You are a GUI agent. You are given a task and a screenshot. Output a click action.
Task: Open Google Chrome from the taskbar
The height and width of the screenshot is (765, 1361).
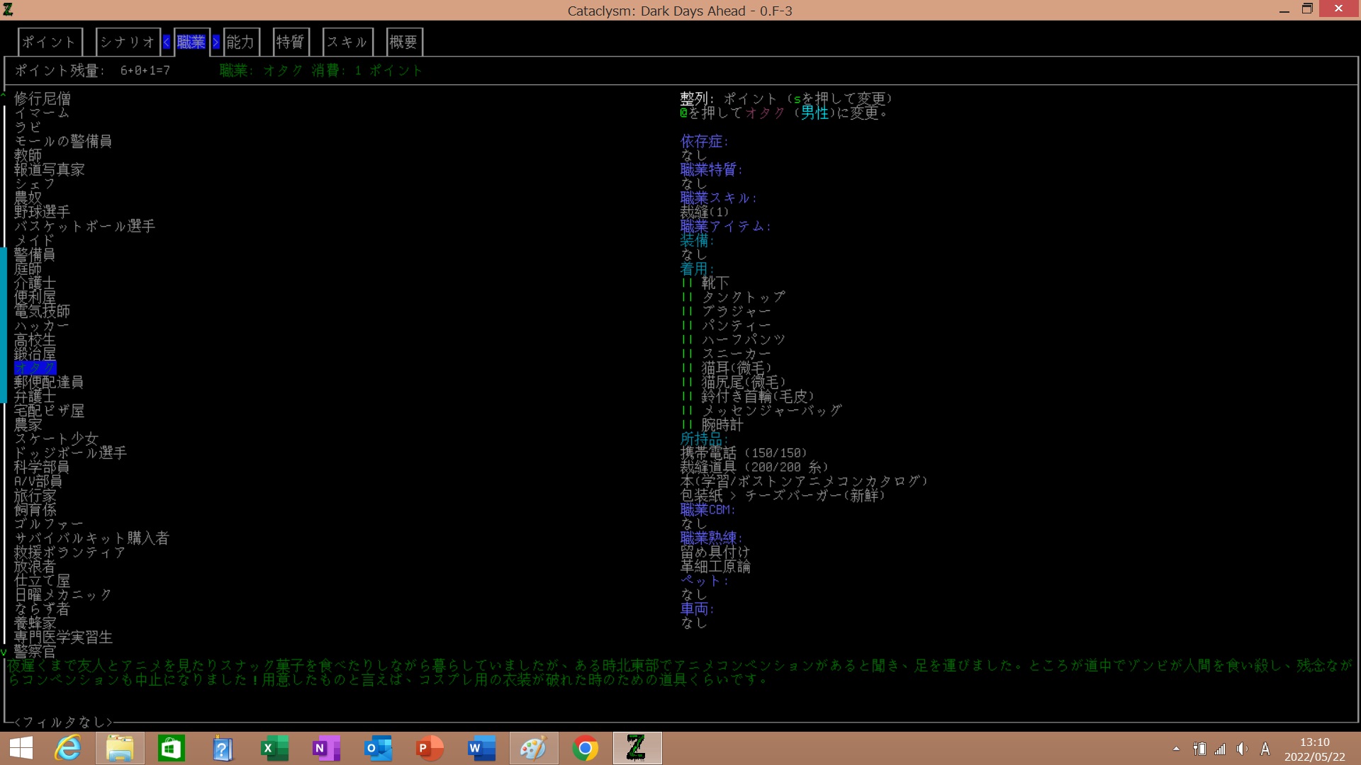(585, 748)
